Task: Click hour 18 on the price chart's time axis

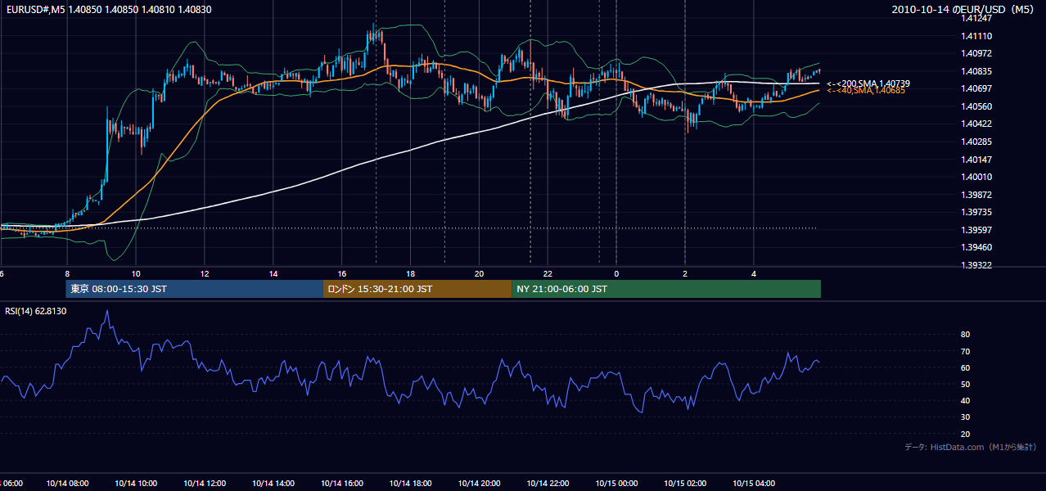Action: click(x=410, y=273)
